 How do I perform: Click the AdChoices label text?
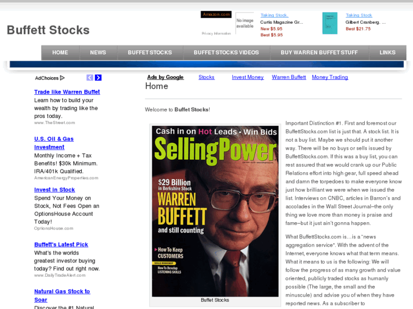47,78
